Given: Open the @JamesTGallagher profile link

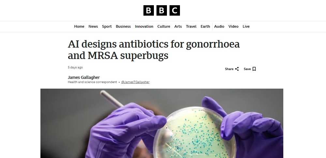Looking at the screenshot, I should (135, 82).
